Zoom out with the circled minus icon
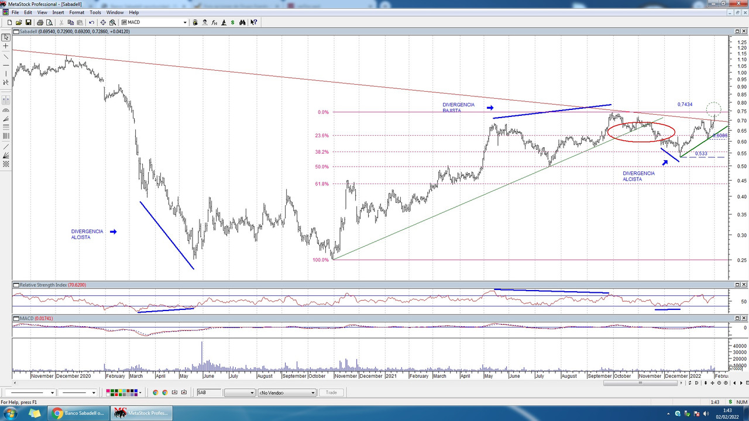This screenshot has height=421, width=749. click(x=719, y=383)
